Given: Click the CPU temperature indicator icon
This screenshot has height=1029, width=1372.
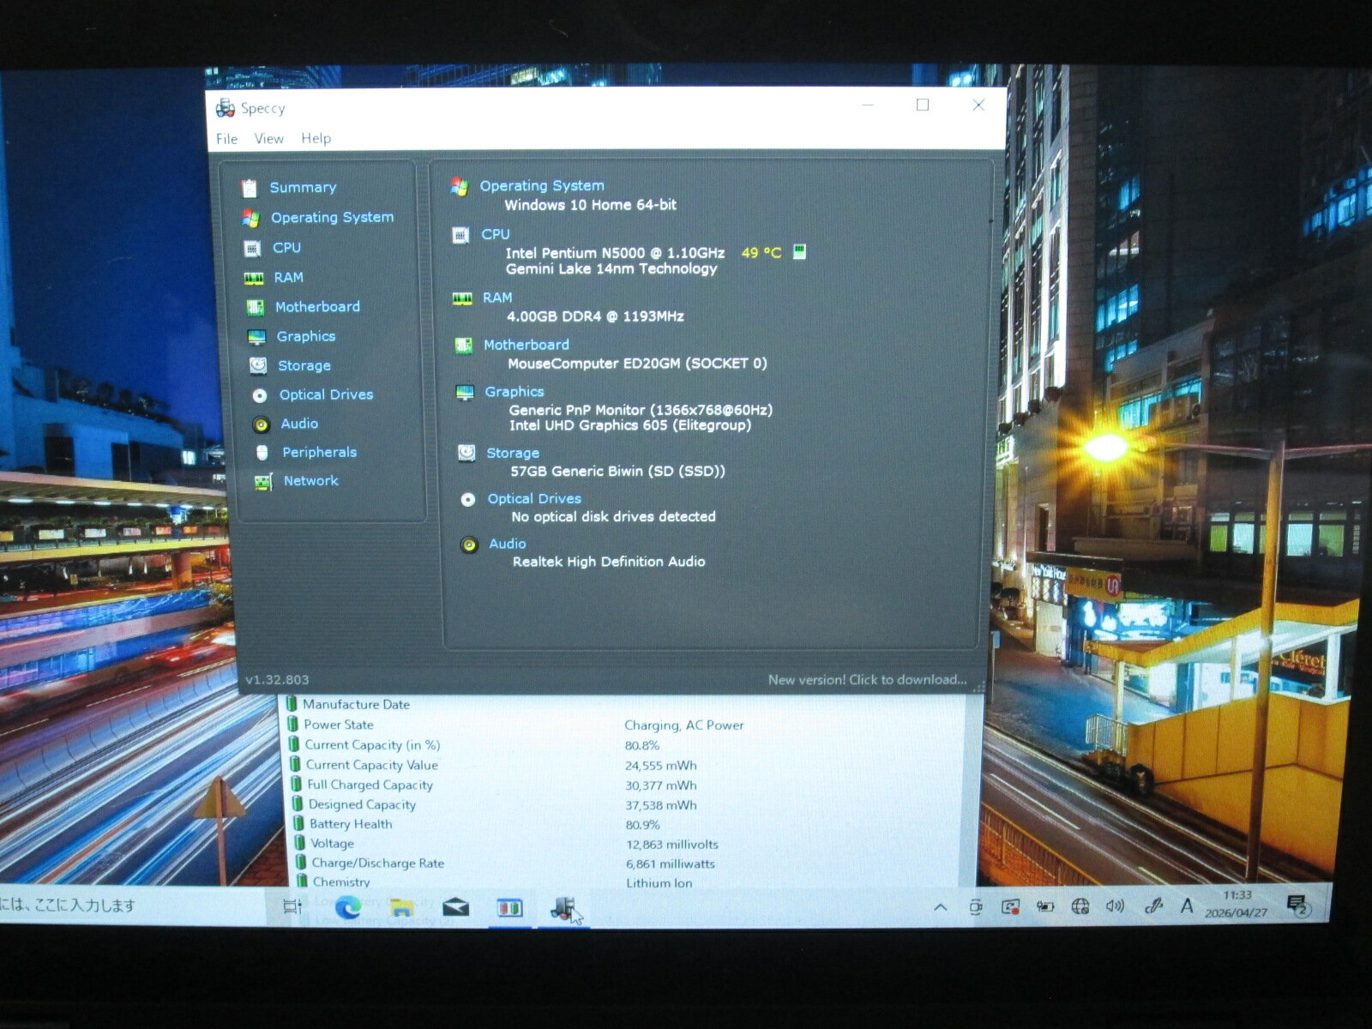Looking at the screenshot, I should coord(799,251).
